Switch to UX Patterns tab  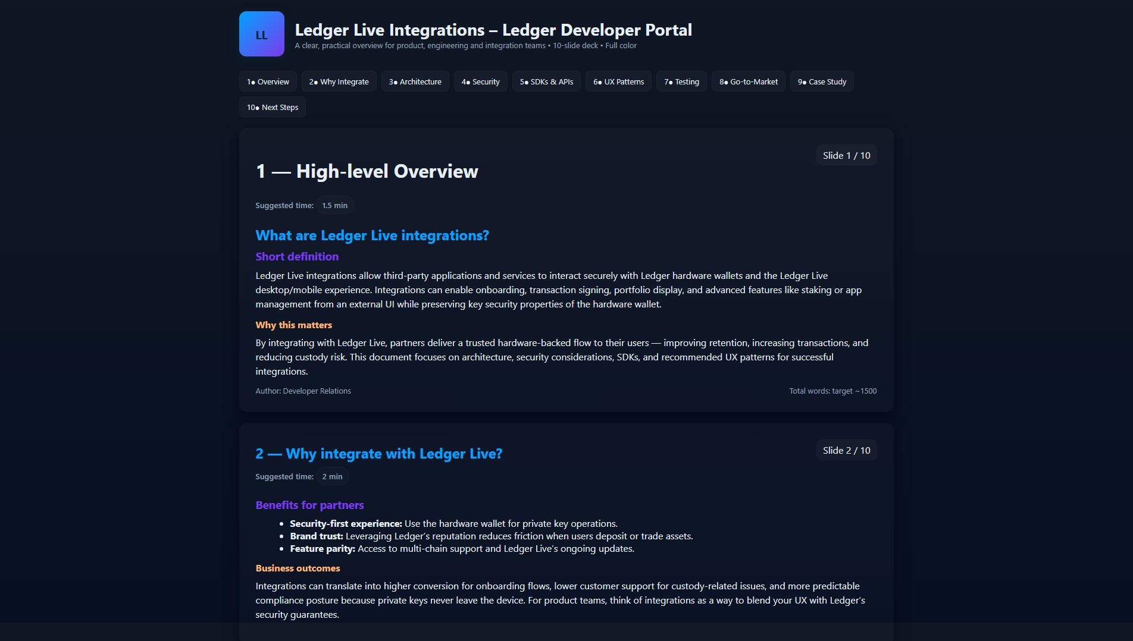(618, 82)
